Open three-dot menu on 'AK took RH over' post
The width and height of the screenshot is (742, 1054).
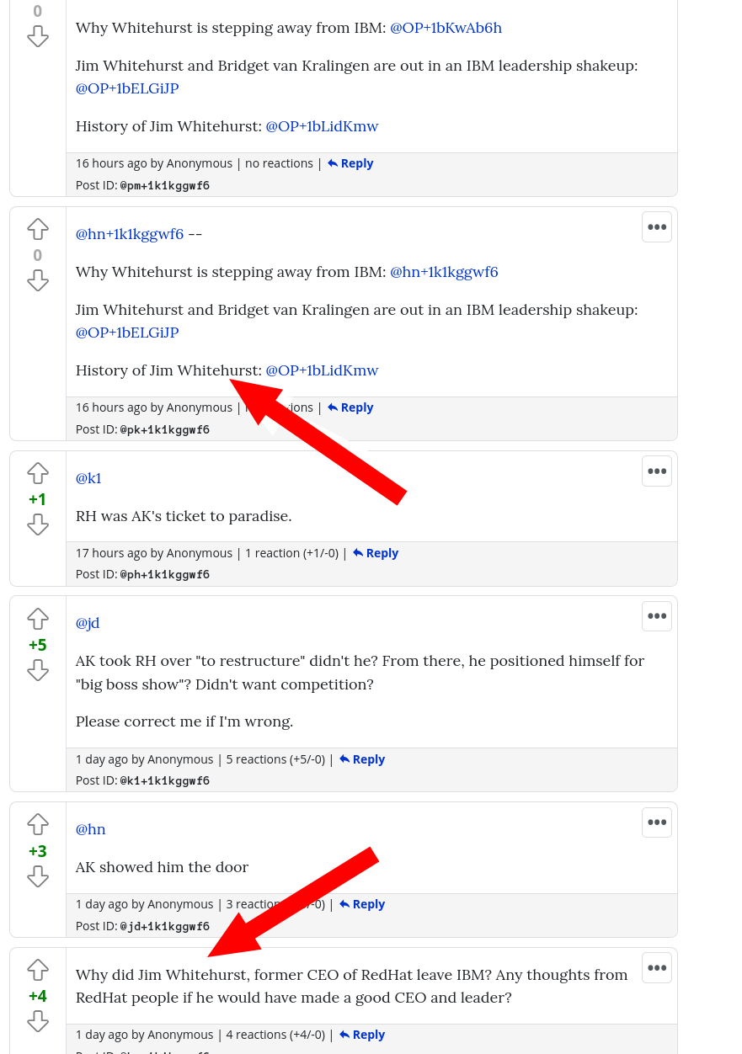click(x=657, y=616)
